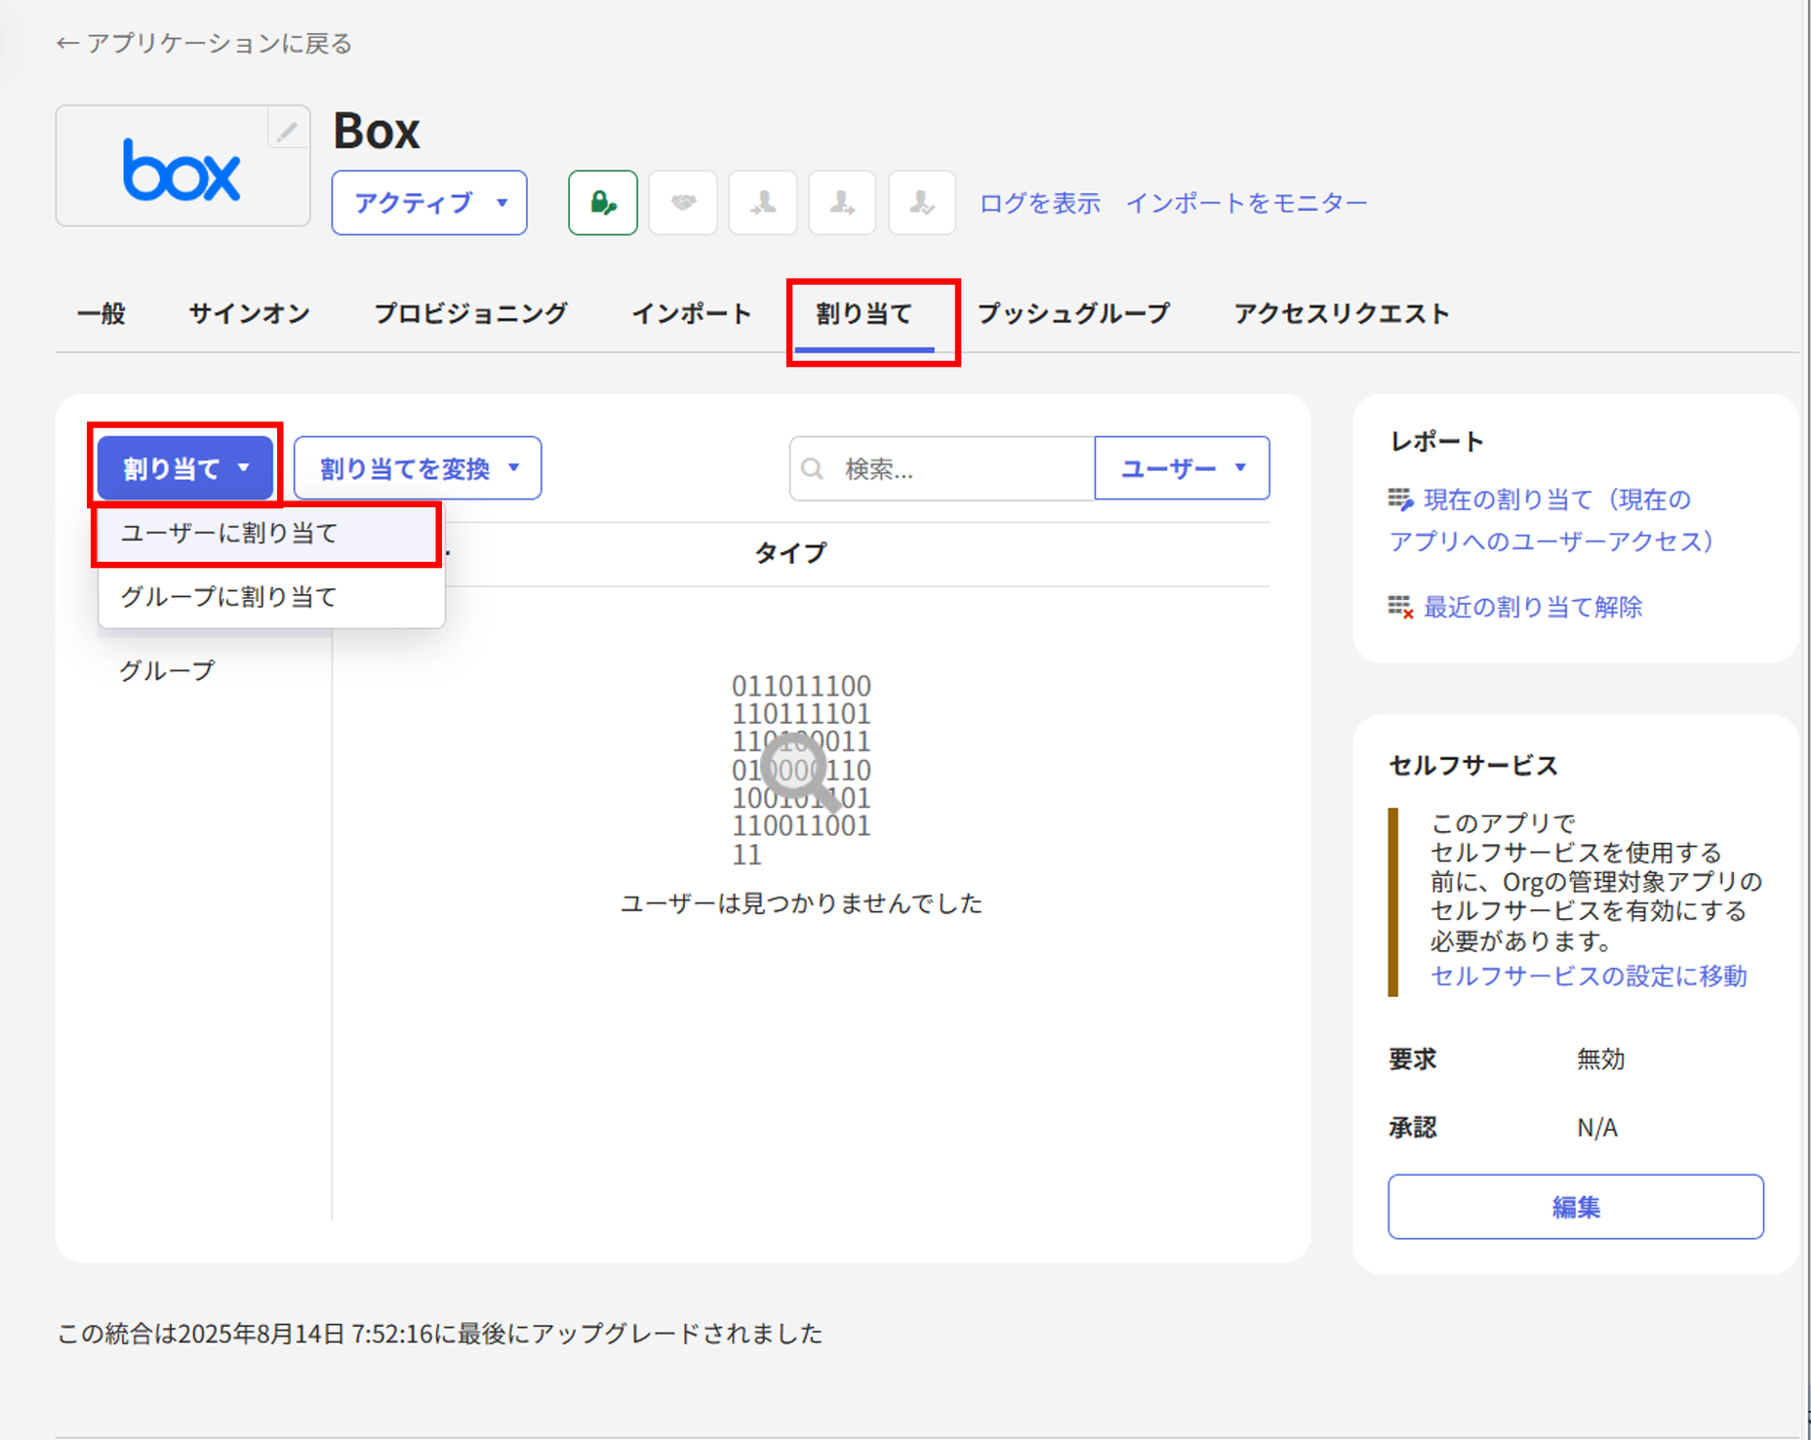1811x1440 pixels.
Task: Click the 編集 button in セルフサービス
Action: pos(1575,1207)
